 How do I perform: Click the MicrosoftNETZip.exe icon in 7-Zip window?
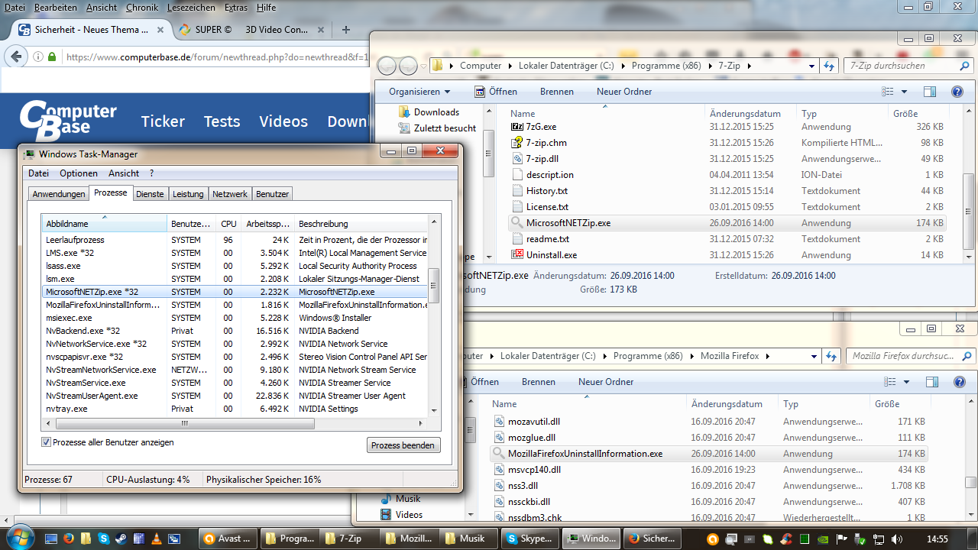click(517, 223)
